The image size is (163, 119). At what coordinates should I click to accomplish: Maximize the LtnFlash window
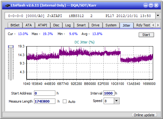(x=151, y=5)
